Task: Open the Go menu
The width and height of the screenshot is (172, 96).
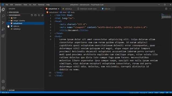Action: 30,5
